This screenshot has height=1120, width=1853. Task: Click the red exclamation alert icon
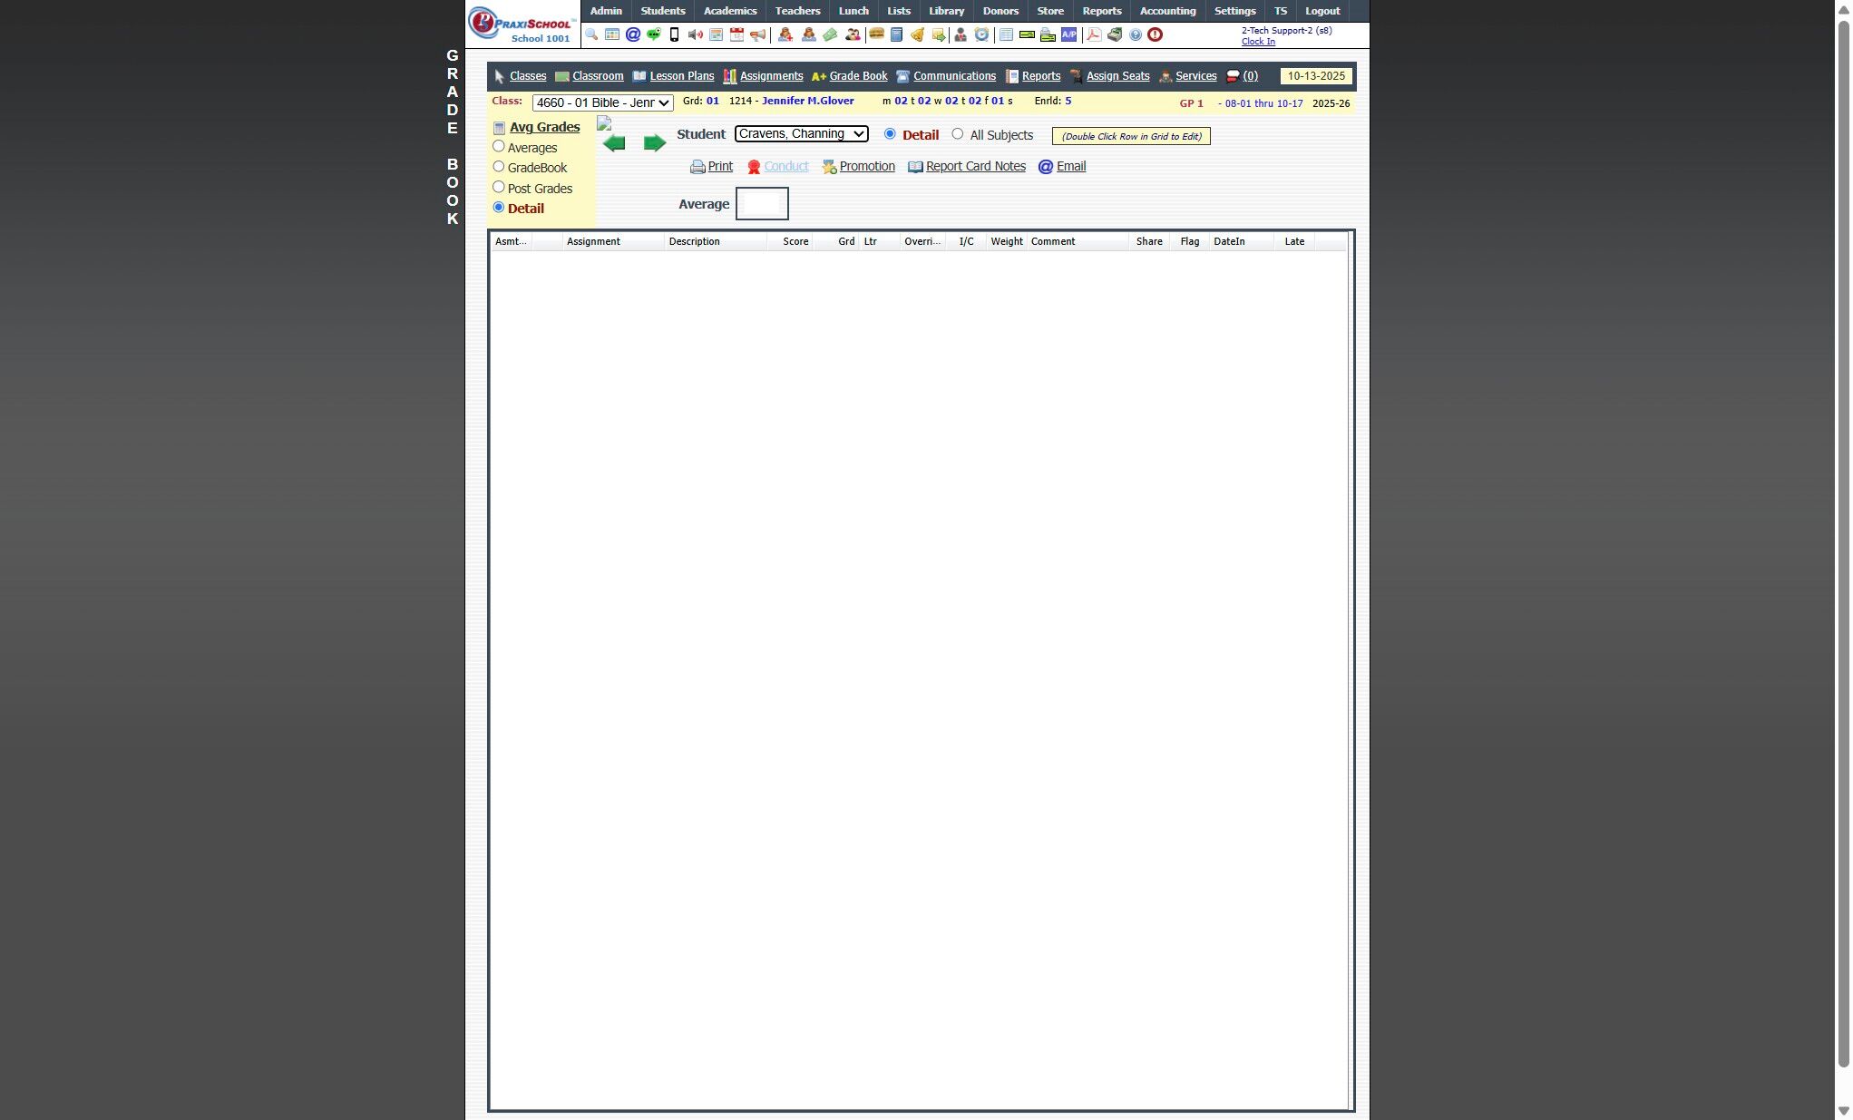(1155, 34)
